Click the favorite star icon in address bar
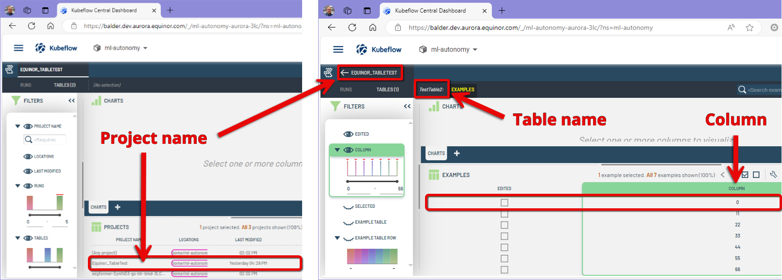The width and height of the screenshot is (782, 280). pos(749,28)
